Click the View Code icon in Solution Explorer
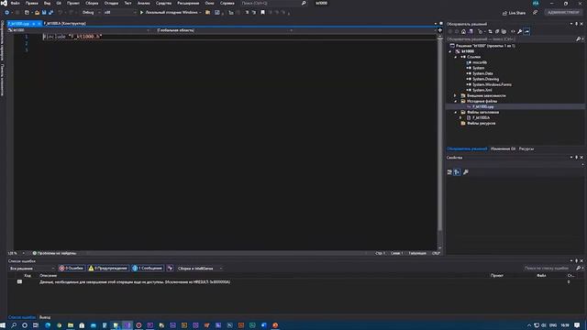This screenshot has width=587, height=330. click(513, 31)
